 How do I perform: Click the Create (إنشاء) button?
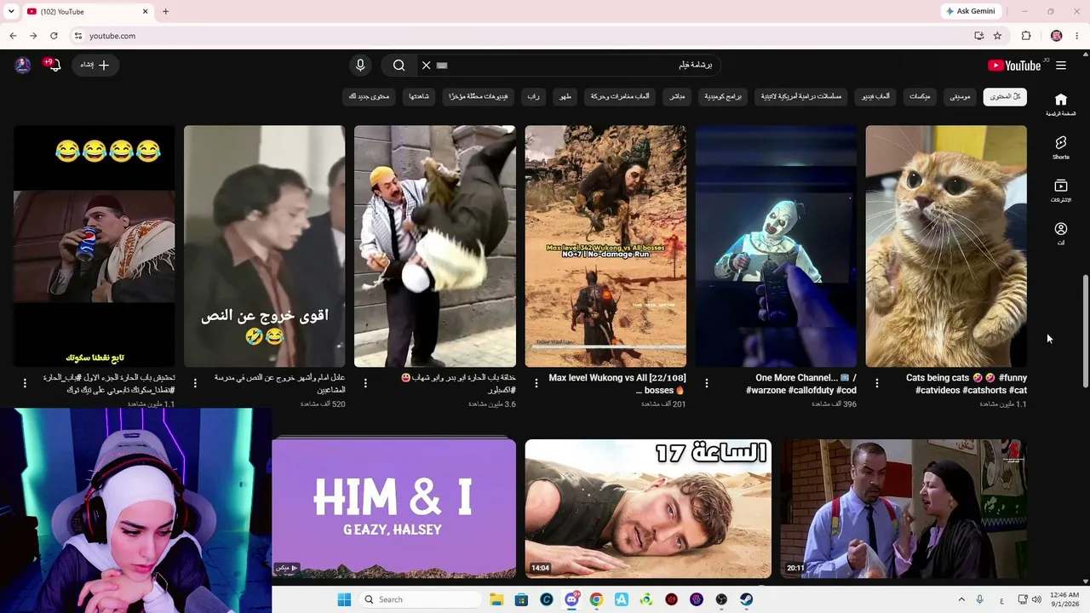(95, 66)
